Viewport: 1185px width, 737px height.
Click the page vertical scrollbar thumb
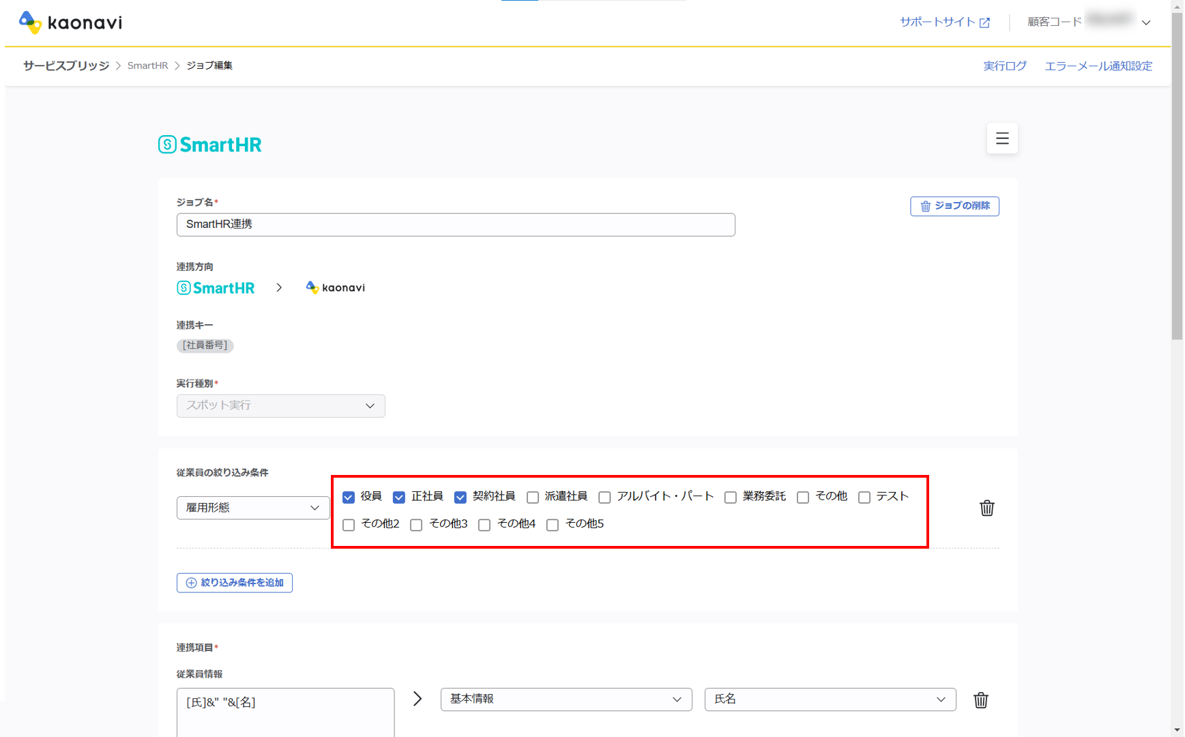point(1177,176)
